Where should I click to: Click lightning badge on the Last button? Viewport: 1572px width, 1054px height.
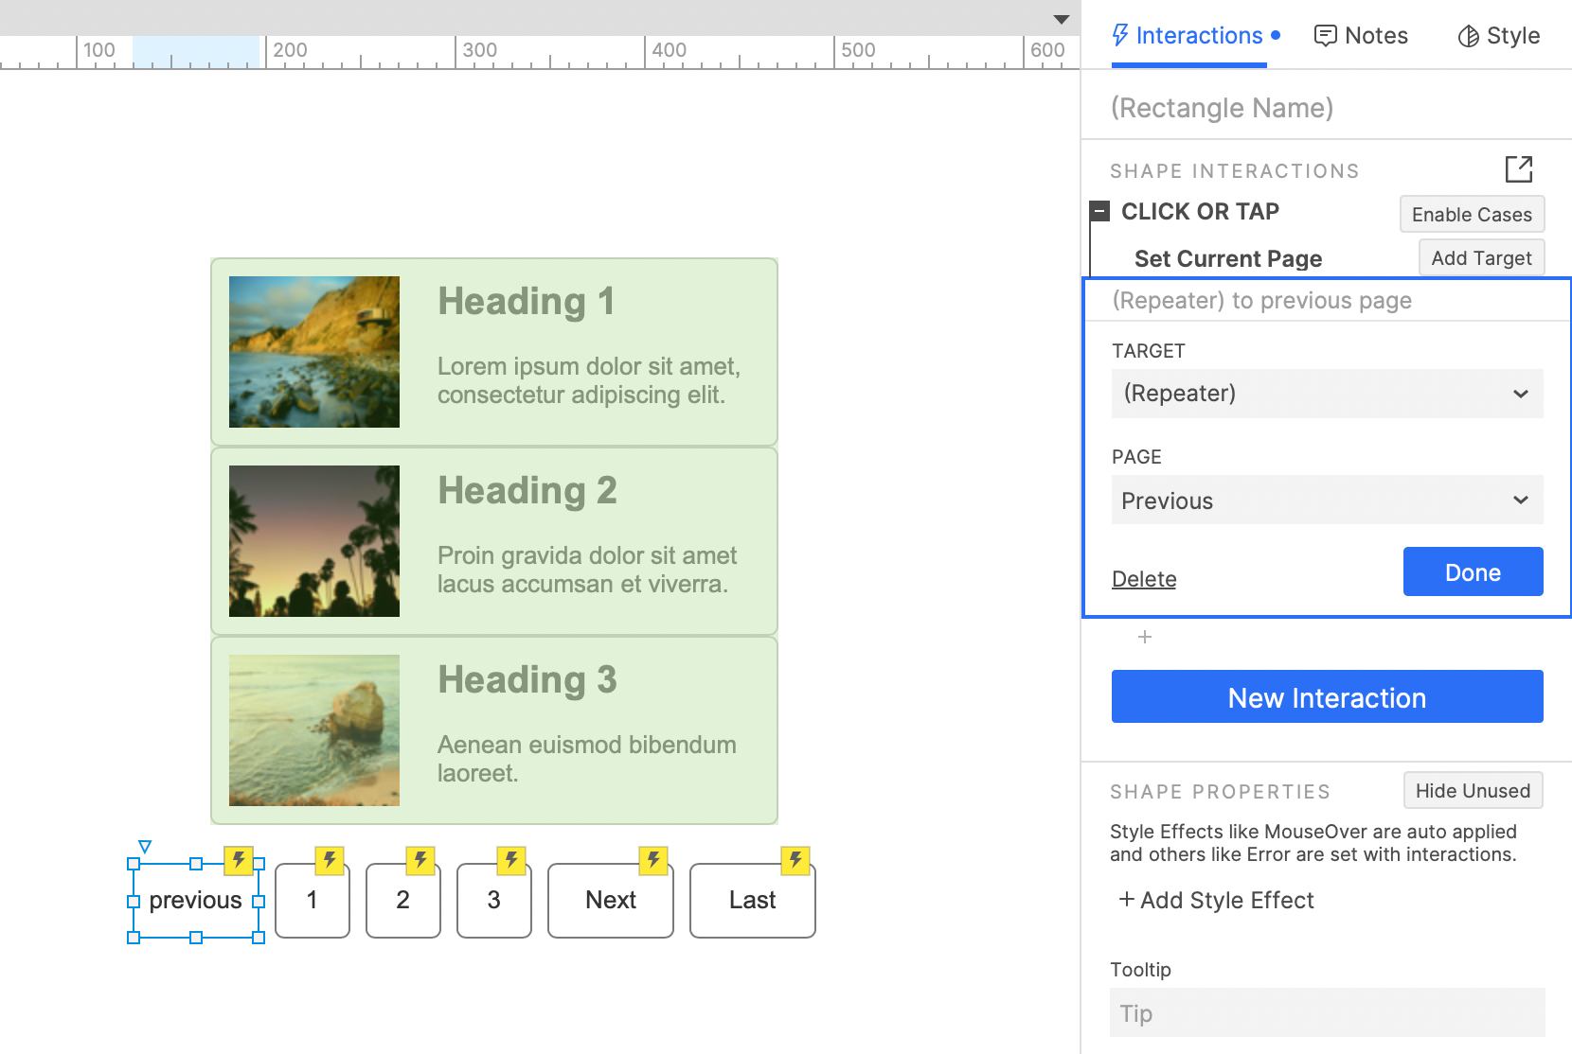pos(795,860)
